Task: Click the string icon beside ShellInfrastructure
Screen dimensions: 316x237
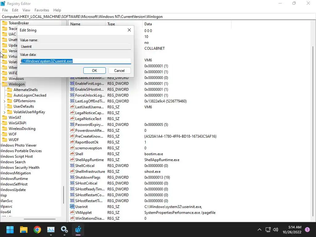Action: [x=72, y=171]
